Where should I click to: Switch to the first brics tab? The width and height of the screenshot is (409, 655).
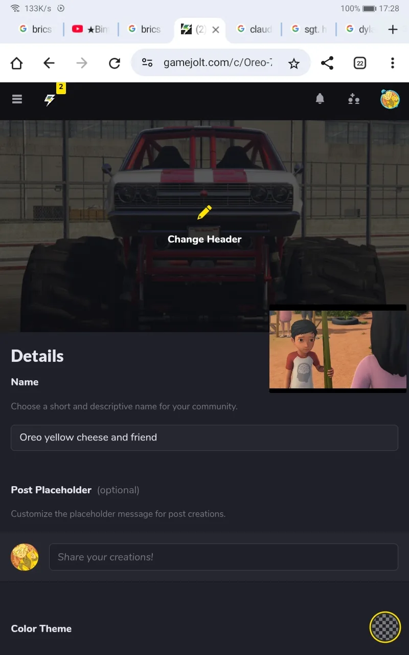(36, 29)
